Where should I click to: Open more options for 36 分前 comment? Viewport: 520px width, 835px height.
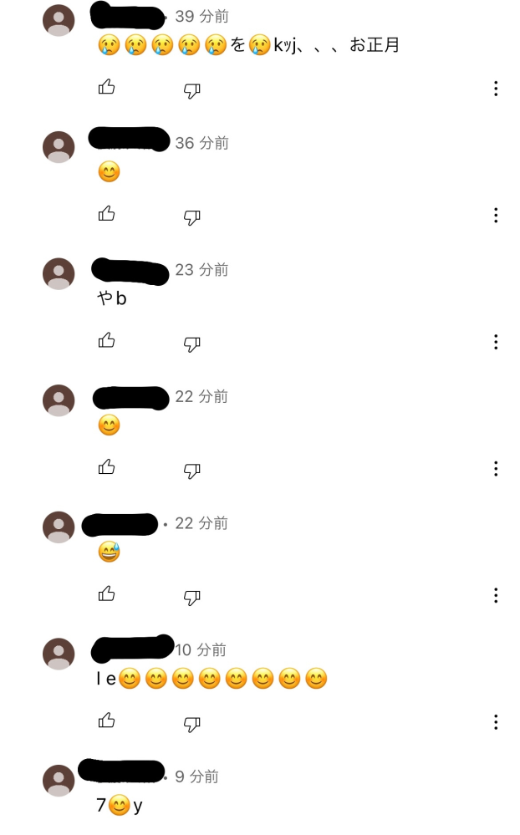[496, 215]
